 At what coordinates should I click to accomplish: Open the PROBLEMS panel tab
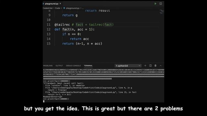click(48, 66)
